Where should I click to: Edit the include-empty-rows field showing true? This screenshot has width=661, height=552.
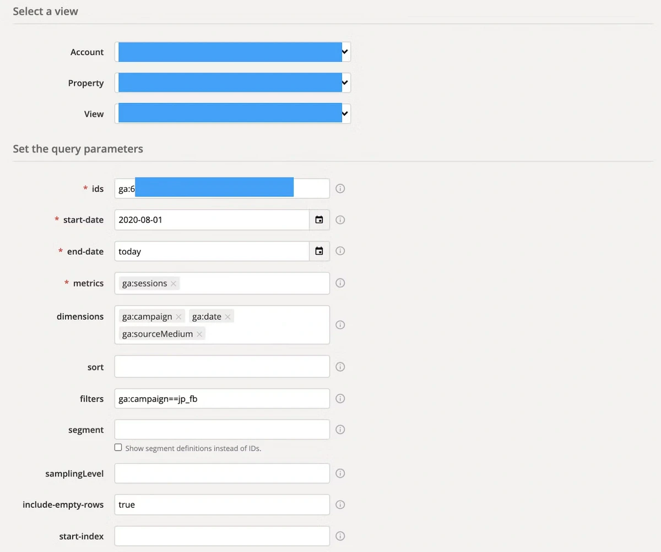point(222,504)
